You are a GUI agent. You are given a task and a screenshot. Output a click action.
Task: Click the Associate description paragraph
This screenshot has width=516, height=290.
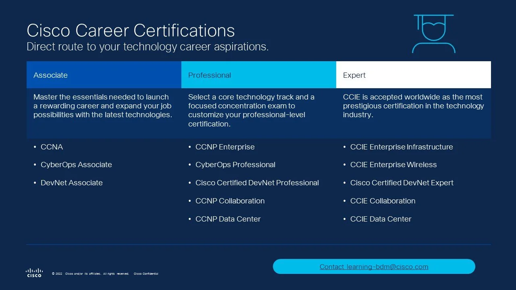103,106
